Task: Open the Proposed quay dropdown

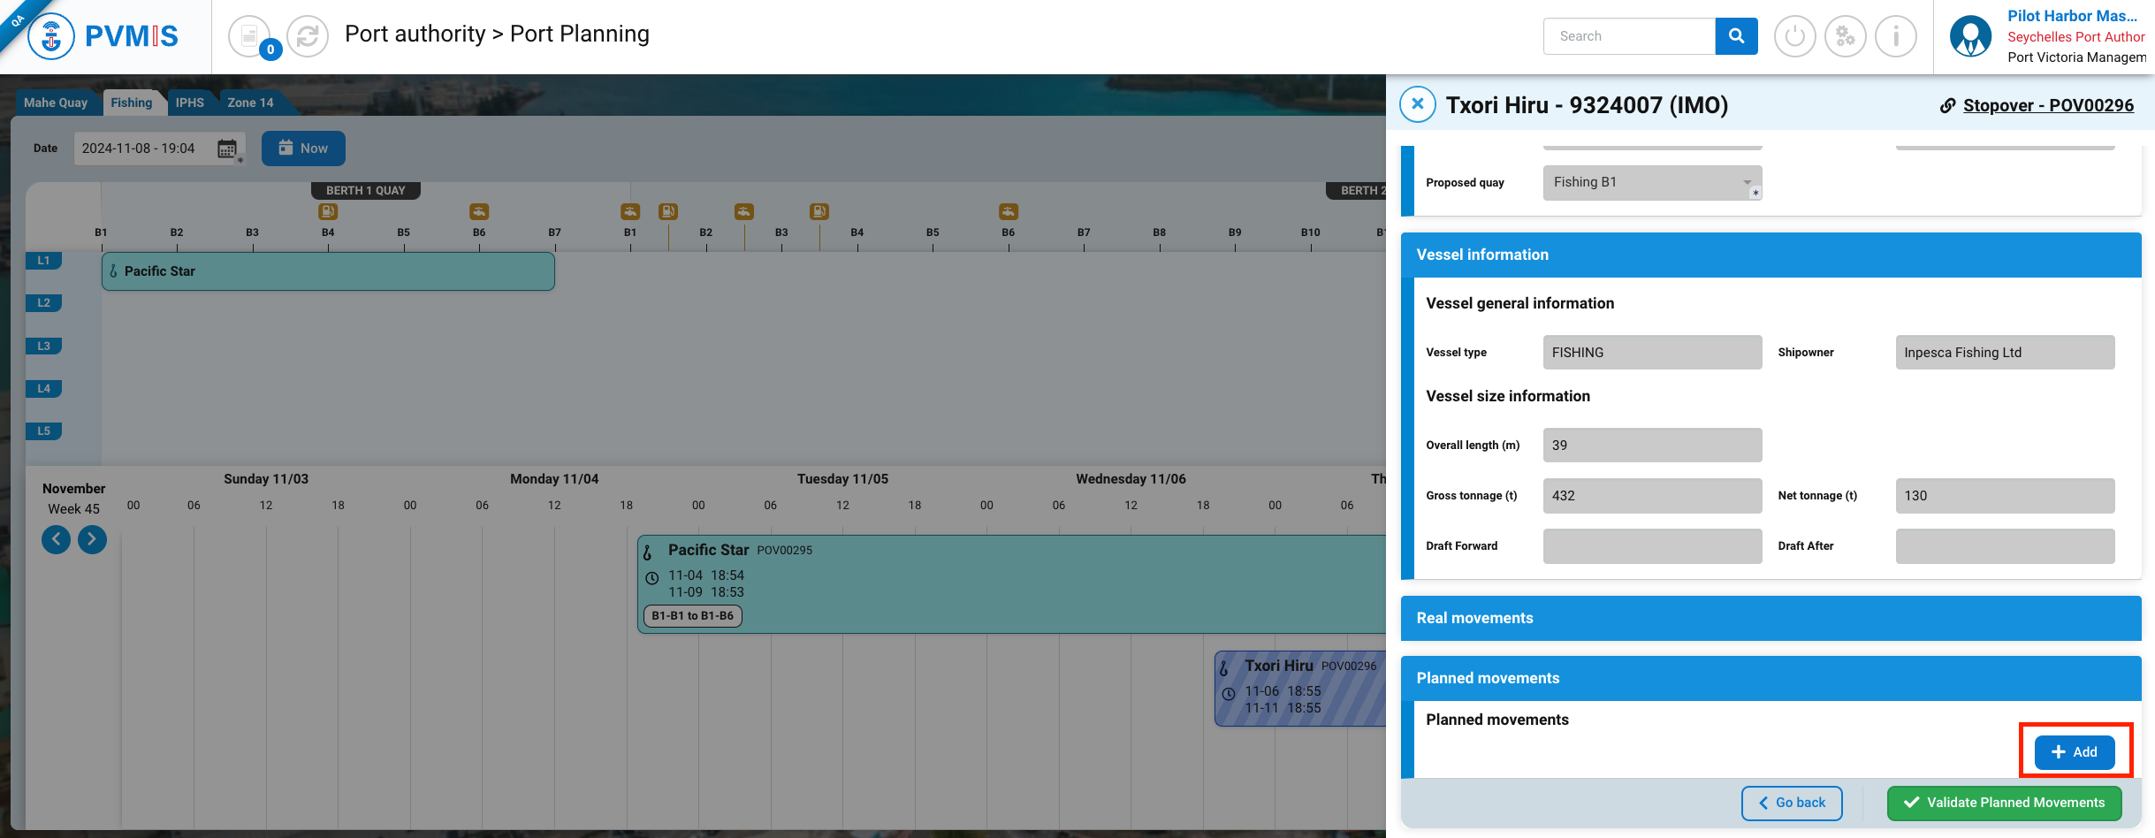Action: click(1651, 182)
